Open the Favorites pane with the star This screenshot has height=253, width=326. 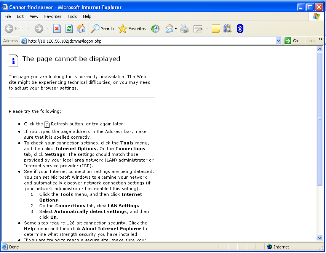pyautogui.click(x=132, y=29)
